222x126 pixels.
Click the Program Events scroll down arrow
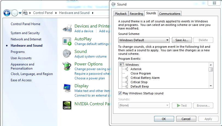pyautogui.click(x=211, y=86)
